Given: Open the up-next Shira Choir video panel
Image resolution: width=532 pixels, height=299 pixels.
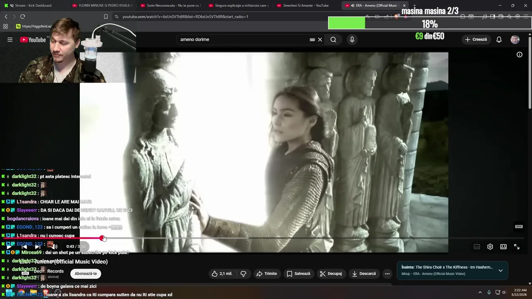Looking at the screenshot, I should point(452,270).
